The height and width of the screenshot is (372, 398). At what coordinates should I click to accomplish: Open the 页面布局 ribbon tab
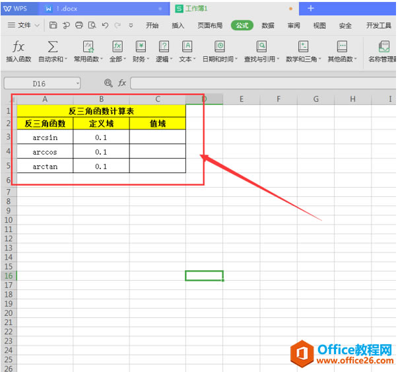(x=210, y=25)
